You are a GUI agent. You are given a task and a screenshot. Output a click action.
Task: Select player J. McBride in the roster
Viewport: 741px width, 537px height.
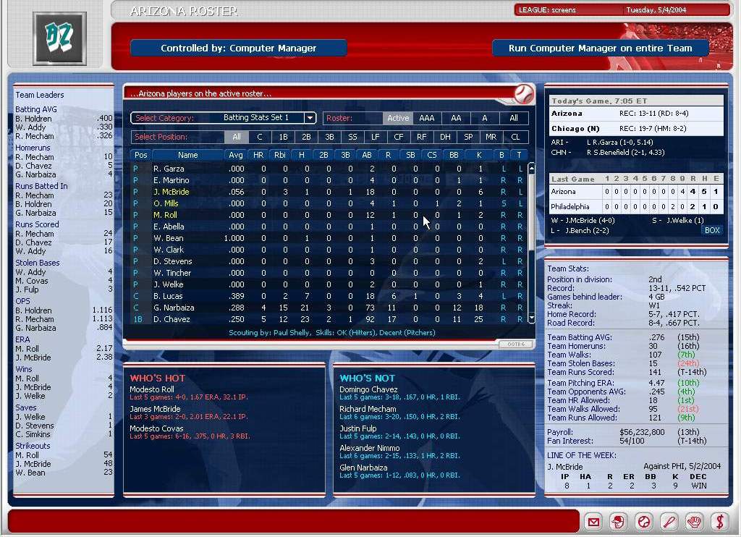(x=171, y=192)
